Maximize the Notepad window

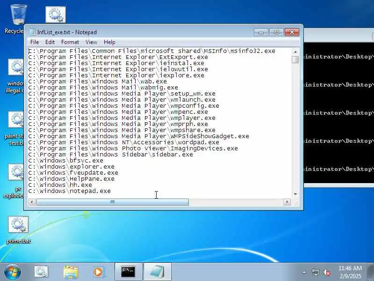click(x=276, y=32)
